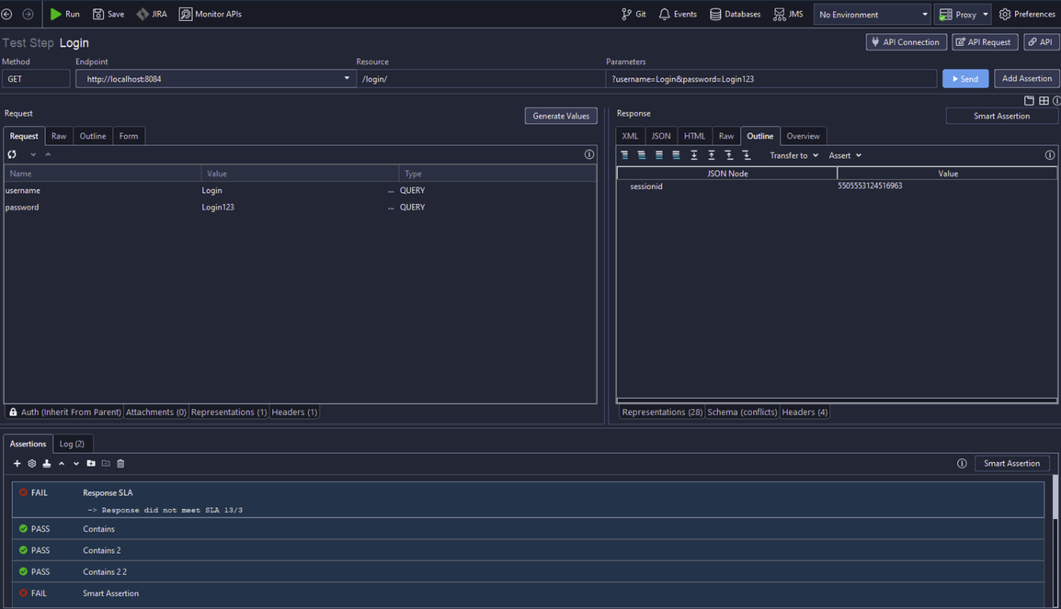Click the Resource input field containing /login/
Viewport: 1061px width, 609px height.
478,79
